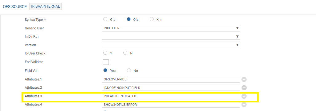The height and width of the screenshot is (111, 316).
Task: Click the OFS.SOURCE application title
Action: (15, 7)
